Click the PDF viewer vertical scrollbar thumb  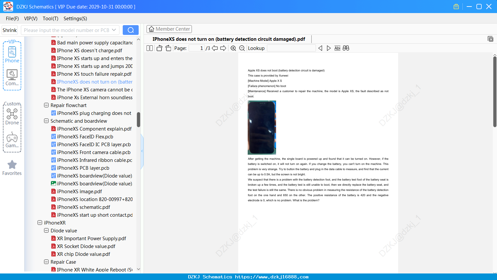(x=495, y=92)
